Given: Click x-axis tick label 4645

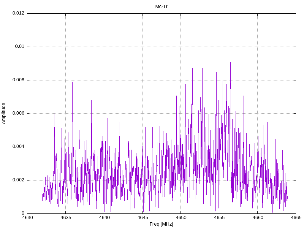Looking at the screenshot, I should click(x=142, y=218).
